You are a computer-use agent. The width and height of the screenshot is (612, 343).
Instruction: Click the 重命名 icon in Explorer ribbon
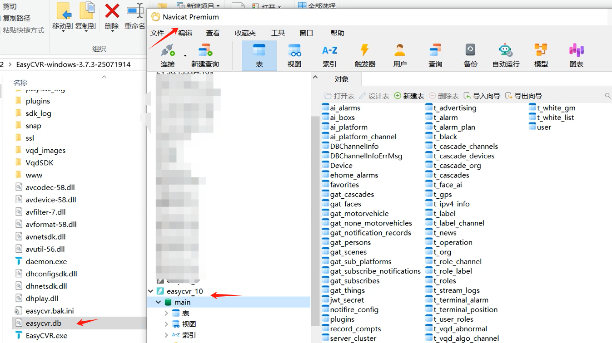tap(135, 10)
